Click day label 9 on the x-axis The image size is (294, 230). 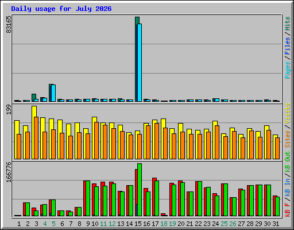88,224
